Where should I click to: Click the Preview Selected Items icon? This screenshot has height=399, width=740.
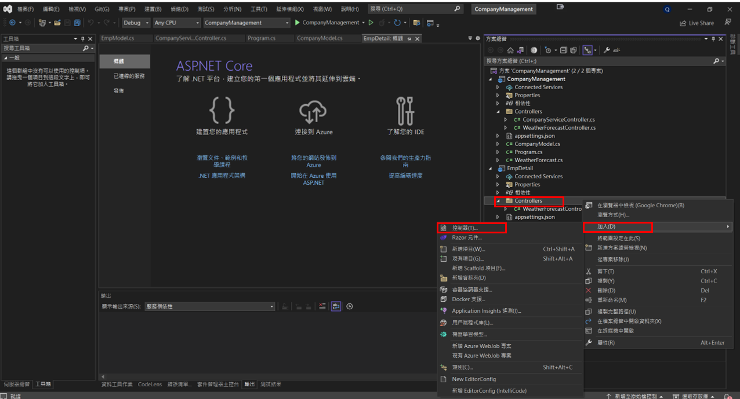point(616,50)
